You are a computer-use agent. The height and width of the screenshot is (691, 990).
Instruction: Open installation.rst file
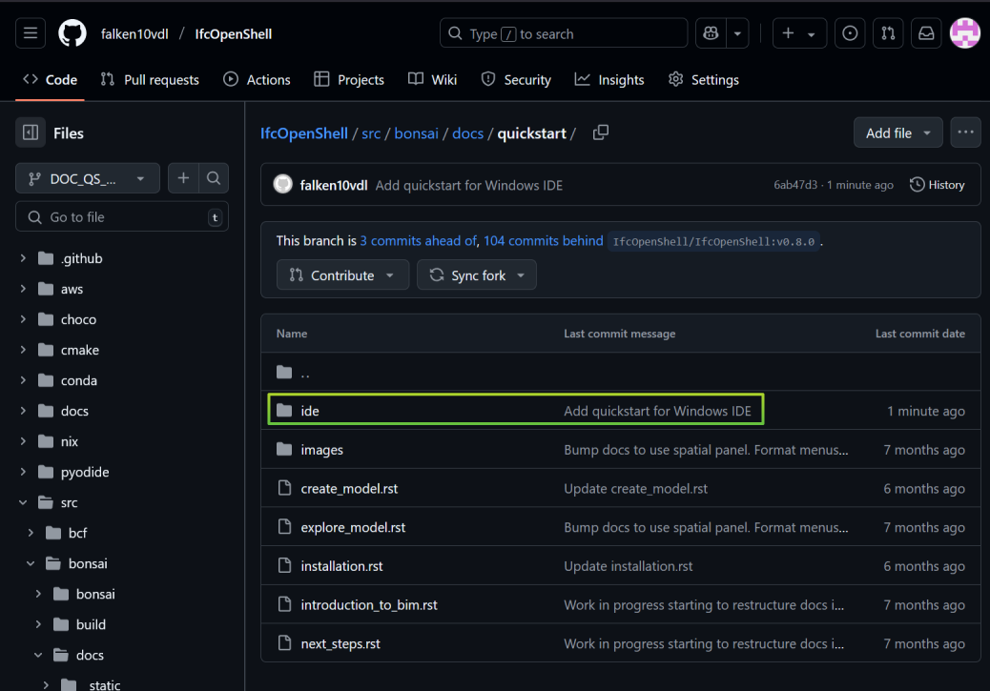[341, 566]
